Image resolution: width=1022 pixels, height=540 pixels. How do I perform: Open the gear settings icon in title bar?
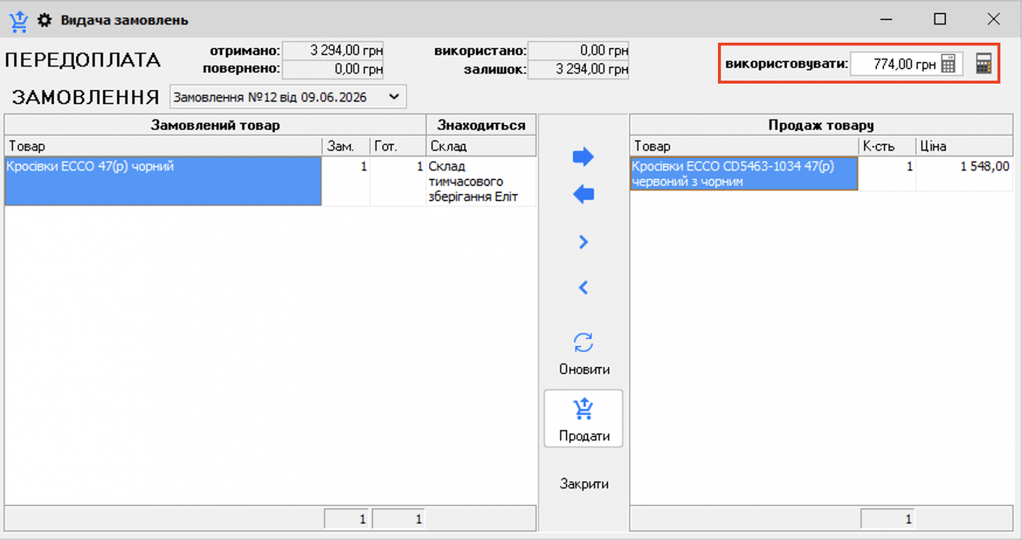point(44,20)
